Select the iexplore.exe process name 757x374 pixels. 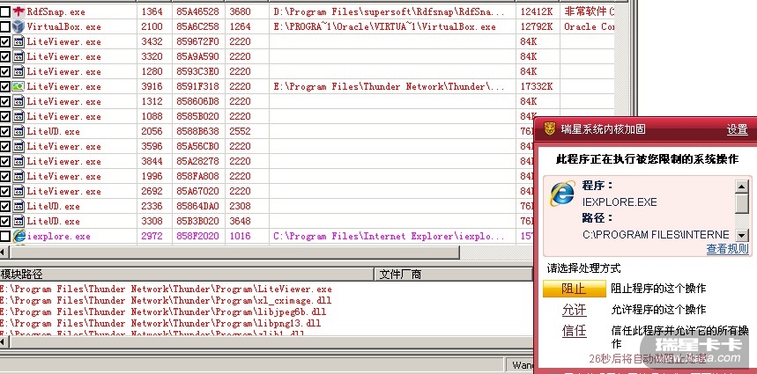[58, 236]
